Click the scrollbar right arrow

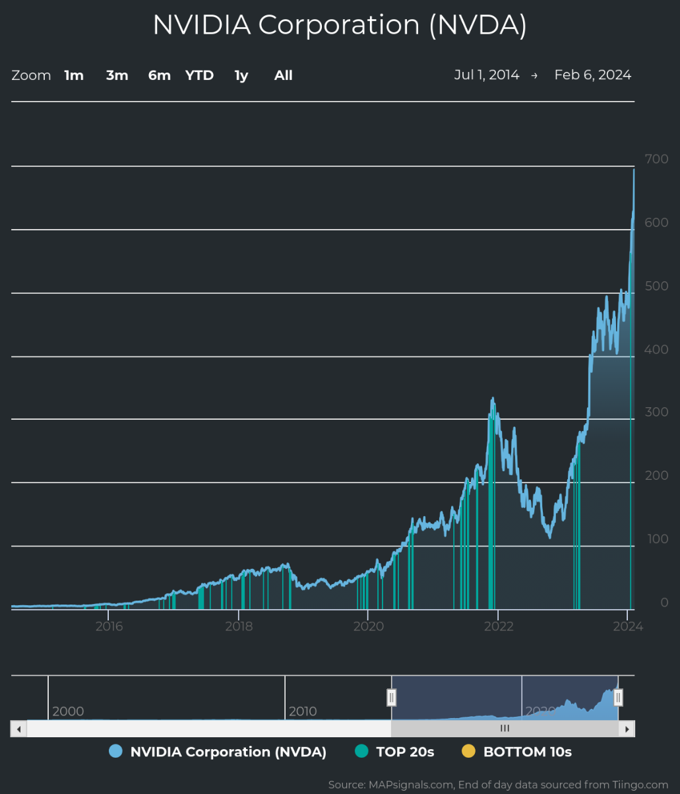(627, 729)
